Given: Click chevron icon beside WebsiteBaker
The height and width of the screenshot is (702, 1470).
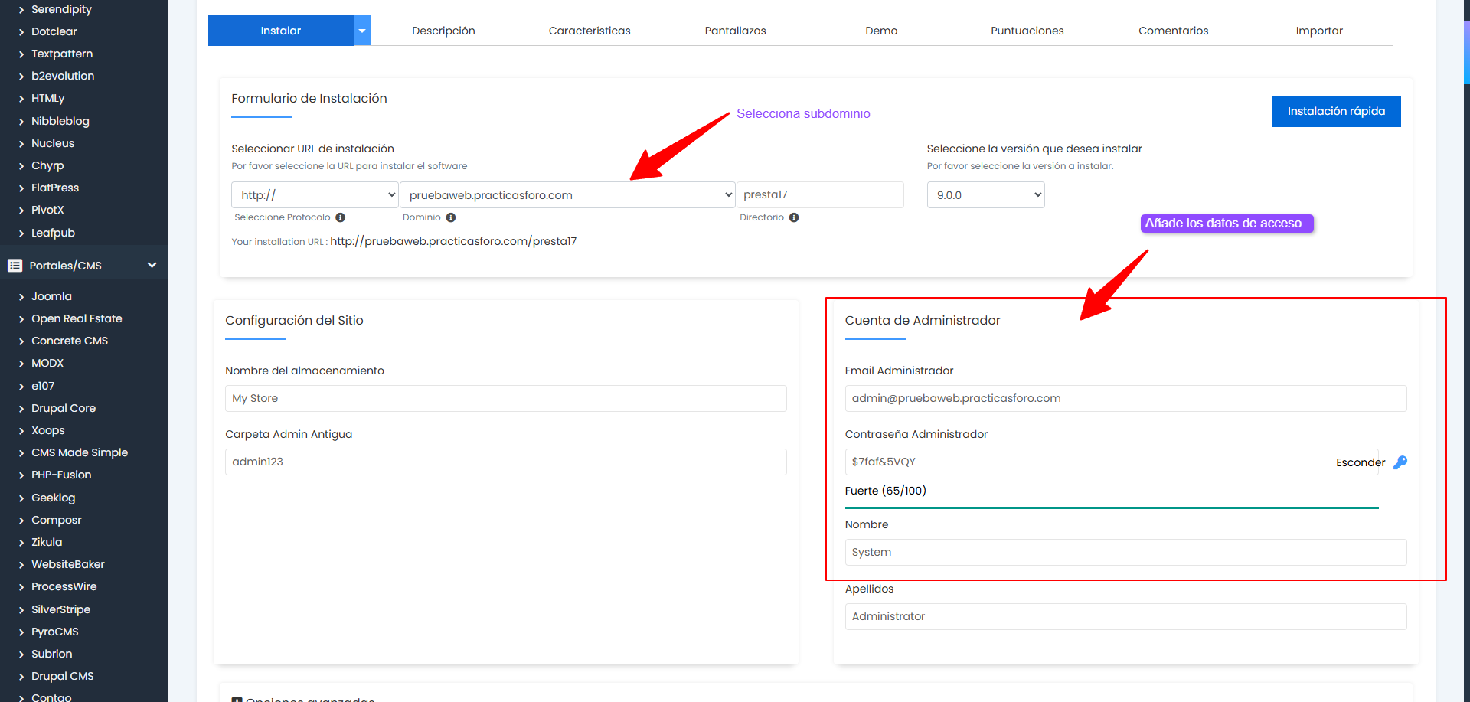Looking at the screenshot, I should tap(21, 565).
